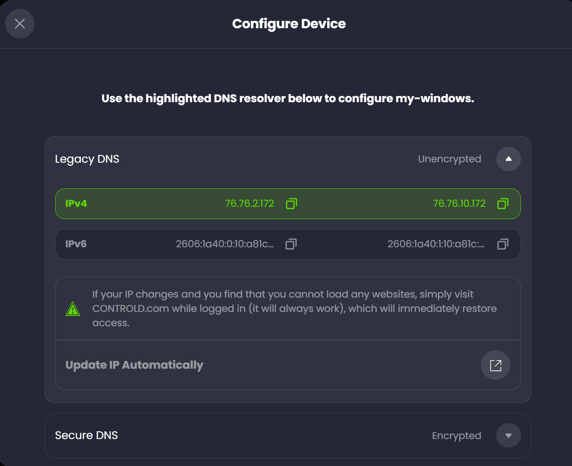Copy the 76.76.2.172 IPv4 address
Screen dimensions: 572x466
coord(292,204)
